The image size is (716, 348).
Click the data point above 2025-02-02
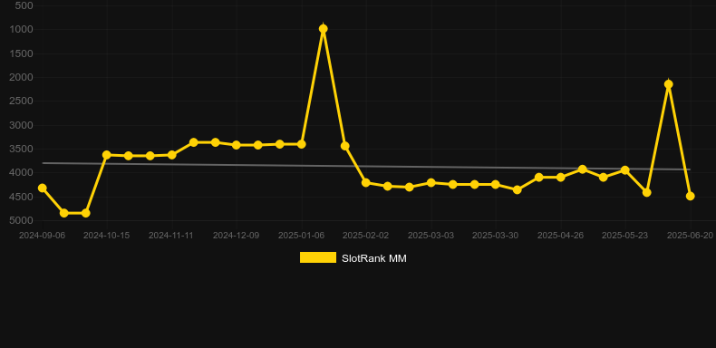[366, 182]
